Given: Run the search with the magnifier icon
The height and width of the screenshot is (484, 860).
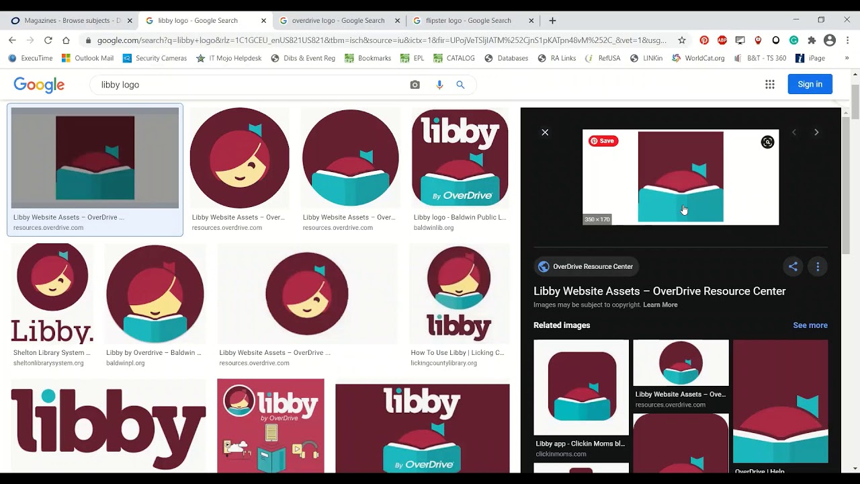Looking at the screenshot, I should coord(460,85).
